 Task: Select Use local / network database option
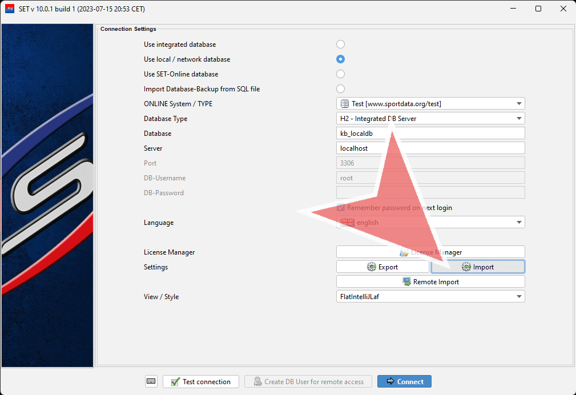341,59
